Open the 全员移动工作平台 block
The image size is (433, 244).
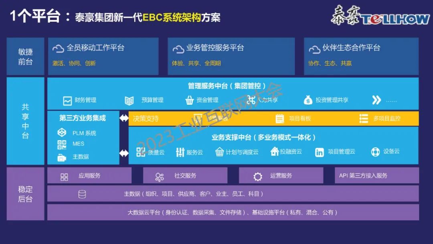(x=103, y=56)
